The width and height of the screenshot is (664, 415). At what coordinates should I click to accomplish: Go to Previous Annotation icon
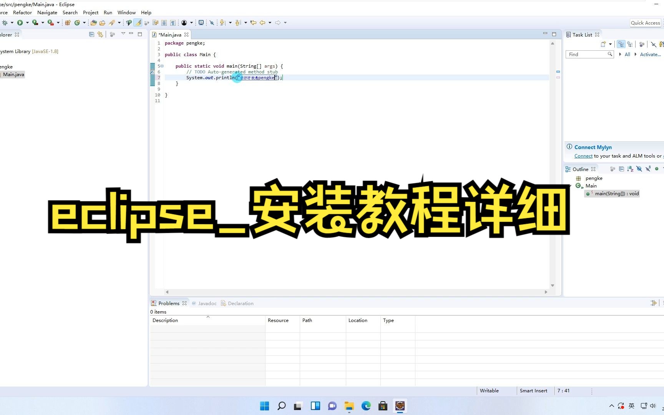(x=238, y=23)
